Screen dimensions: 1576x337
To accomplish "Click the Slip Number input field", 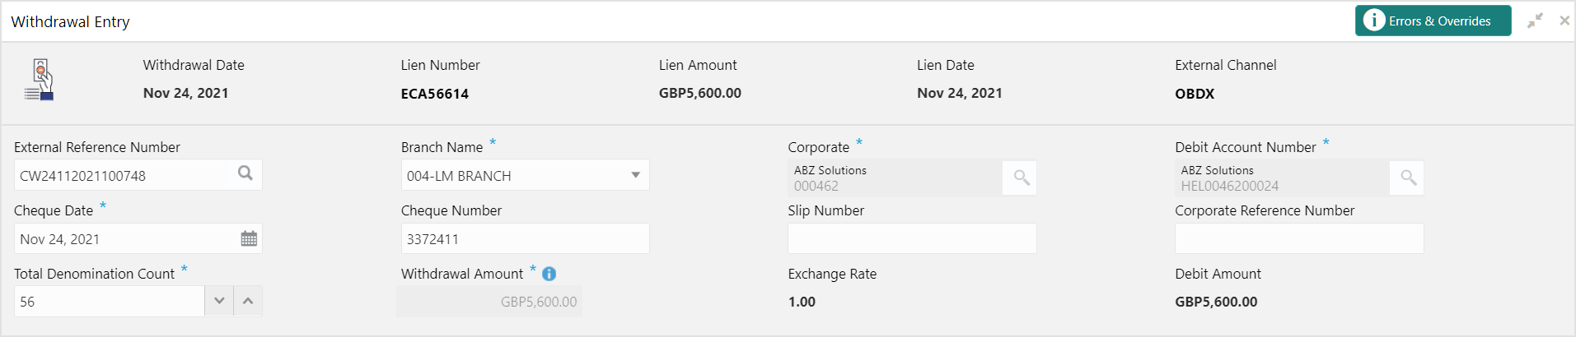I will coord(912,238).
